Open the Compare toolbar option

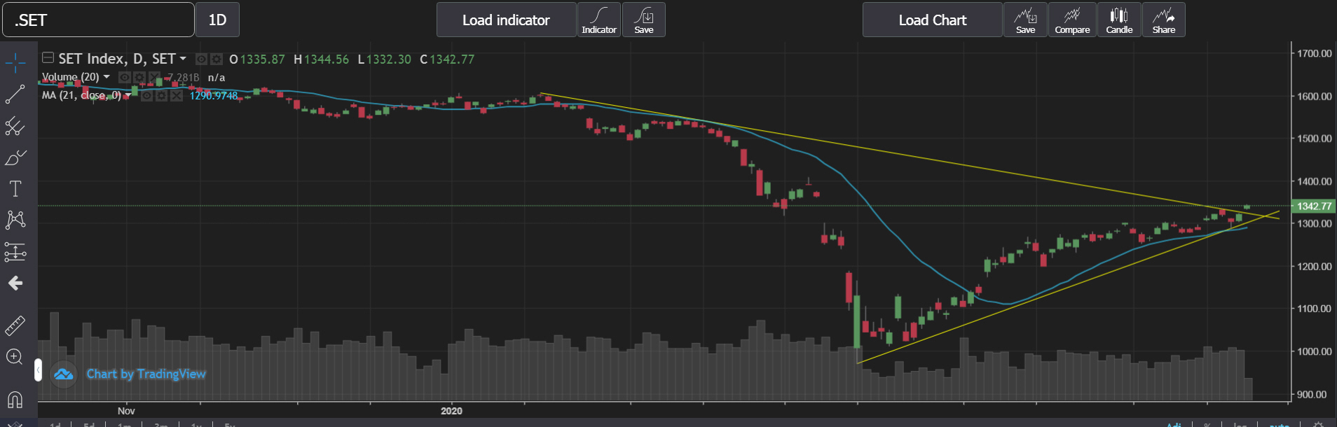click(1072, 20)
